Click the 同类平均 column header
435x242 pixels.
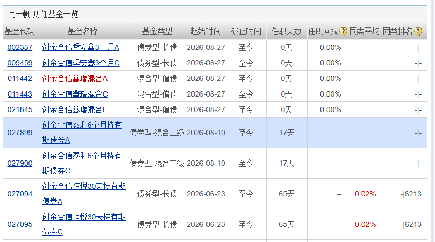pos(364,32)
